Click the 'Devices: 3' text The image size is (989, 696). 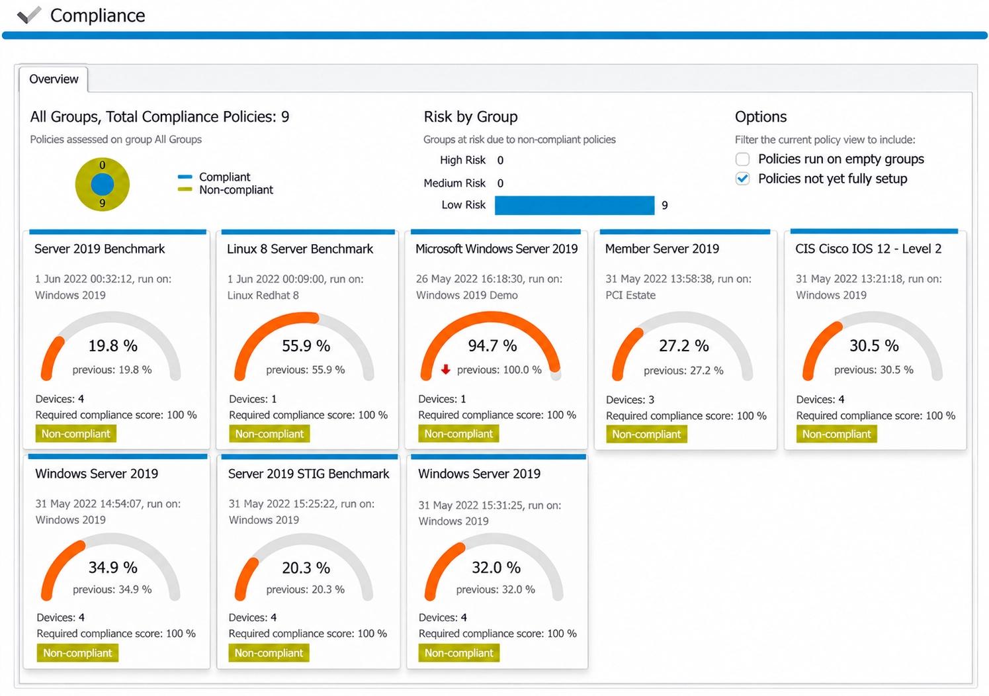(630, 400)
